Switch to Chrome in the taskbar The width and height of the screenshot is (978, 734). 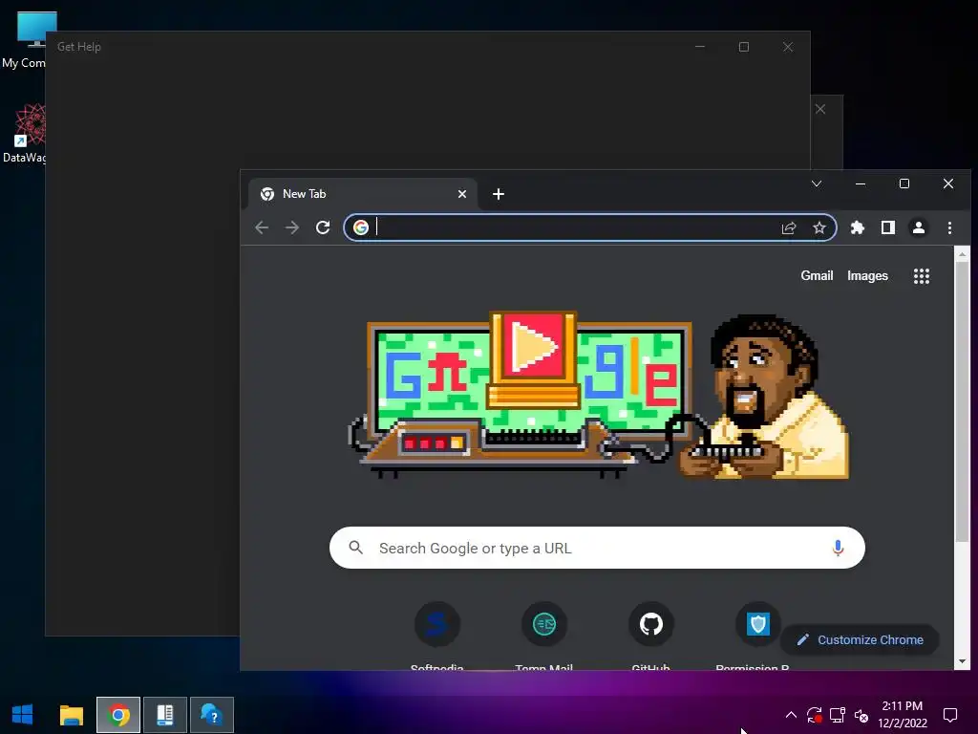tap(118, 715)
